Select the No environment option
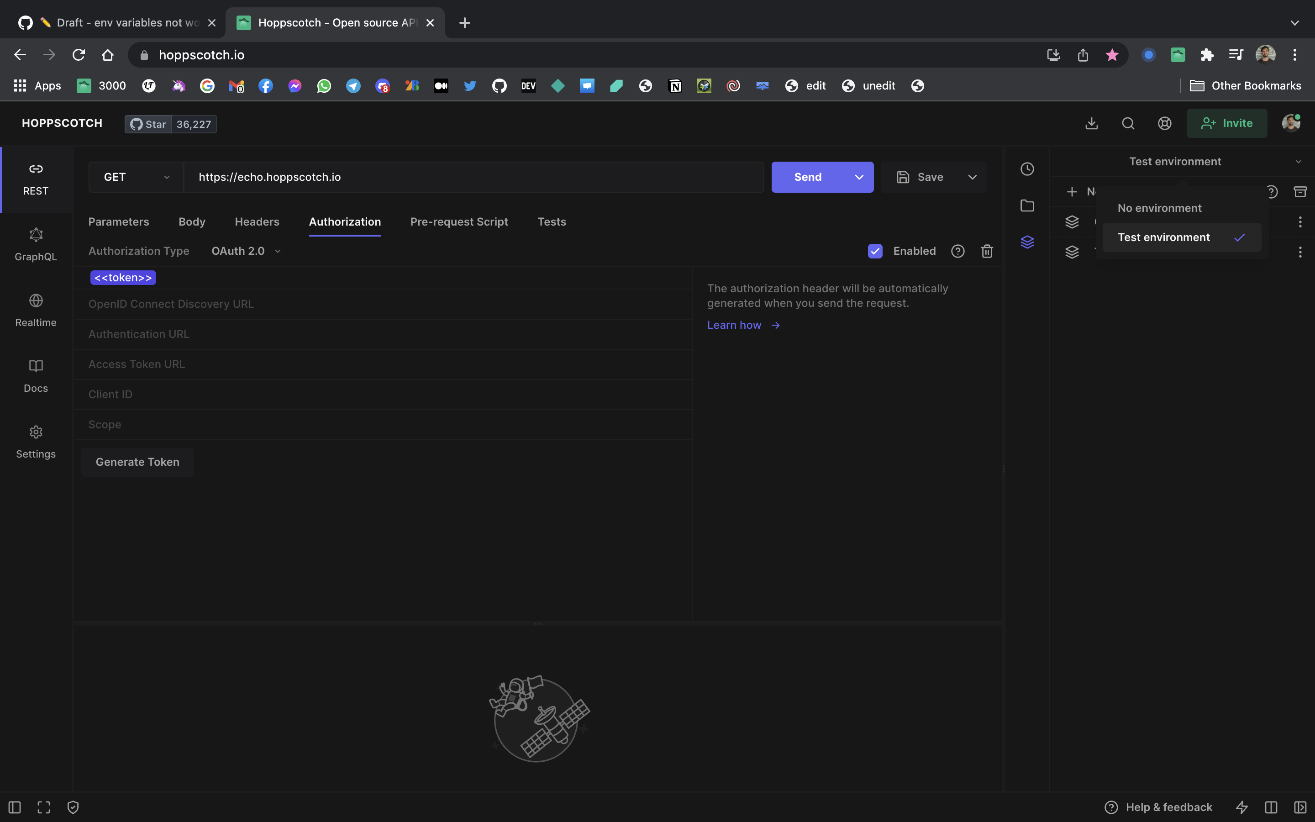The image size is (1315, 822). coord(1160,208)
